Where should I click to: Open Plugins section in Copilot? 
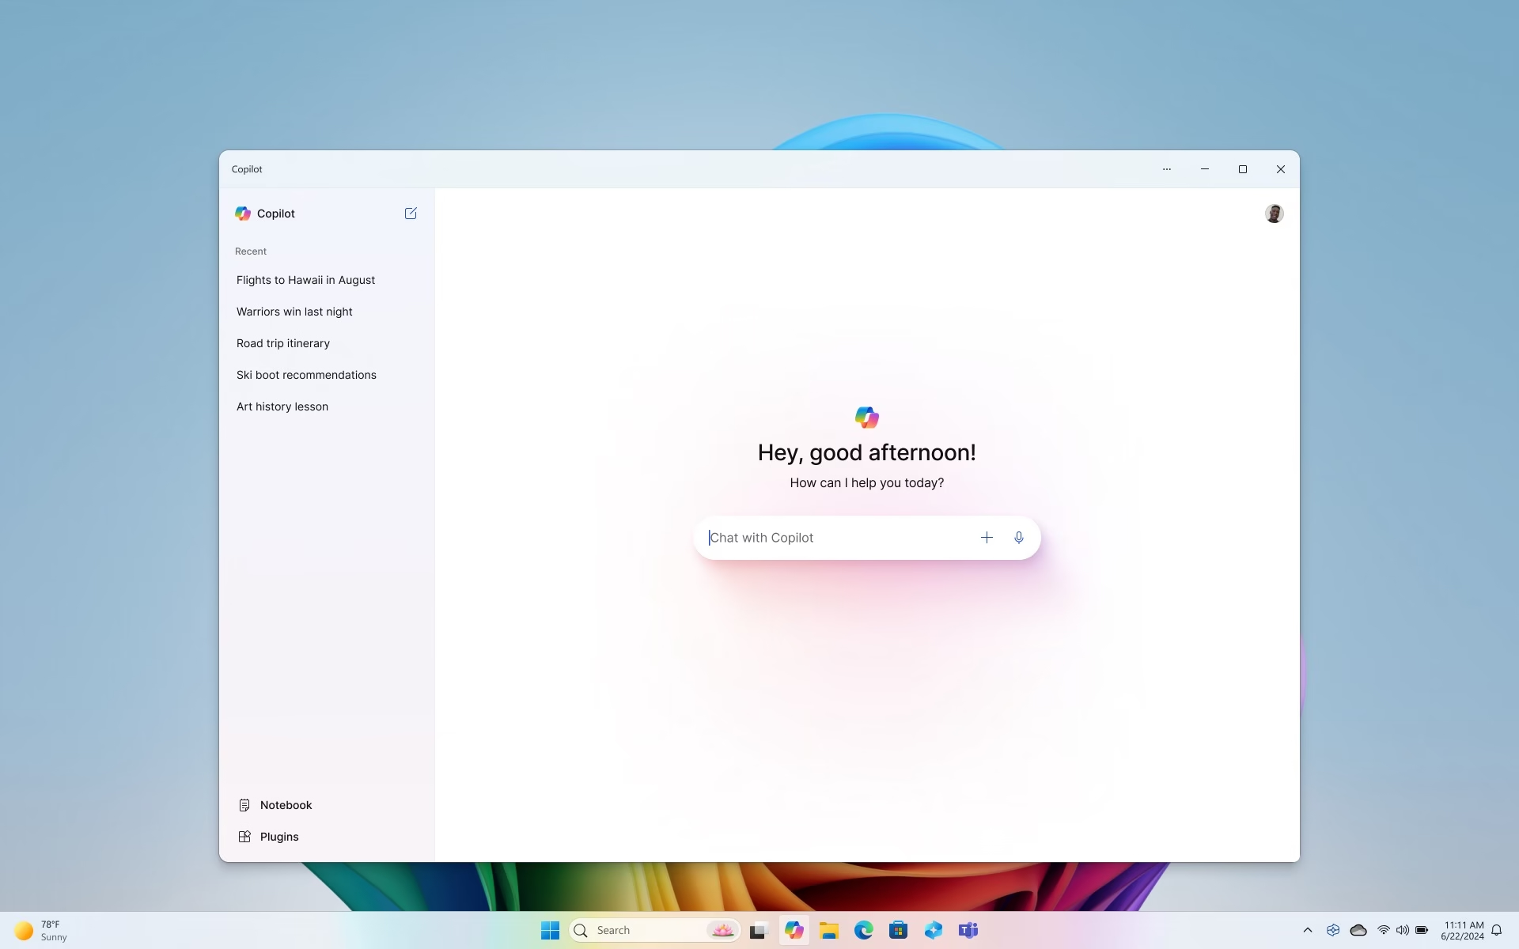pos(278,837)
